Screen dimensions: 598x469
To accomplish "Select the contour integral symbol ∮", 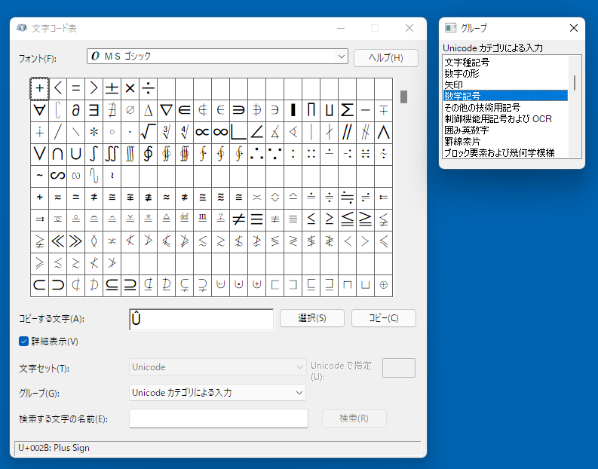I will [148, 154].
